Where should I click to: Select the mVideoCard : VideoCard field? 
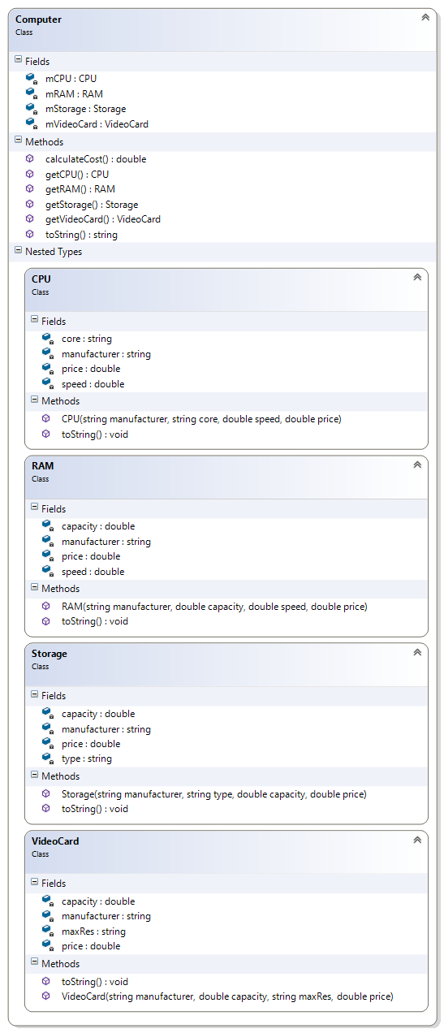click(x=97, y=124)
